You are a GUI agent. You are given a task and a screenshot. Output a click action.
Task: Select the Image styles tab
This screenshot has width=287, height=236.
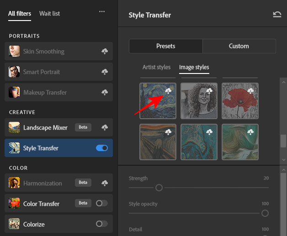[x=194, y=67]
